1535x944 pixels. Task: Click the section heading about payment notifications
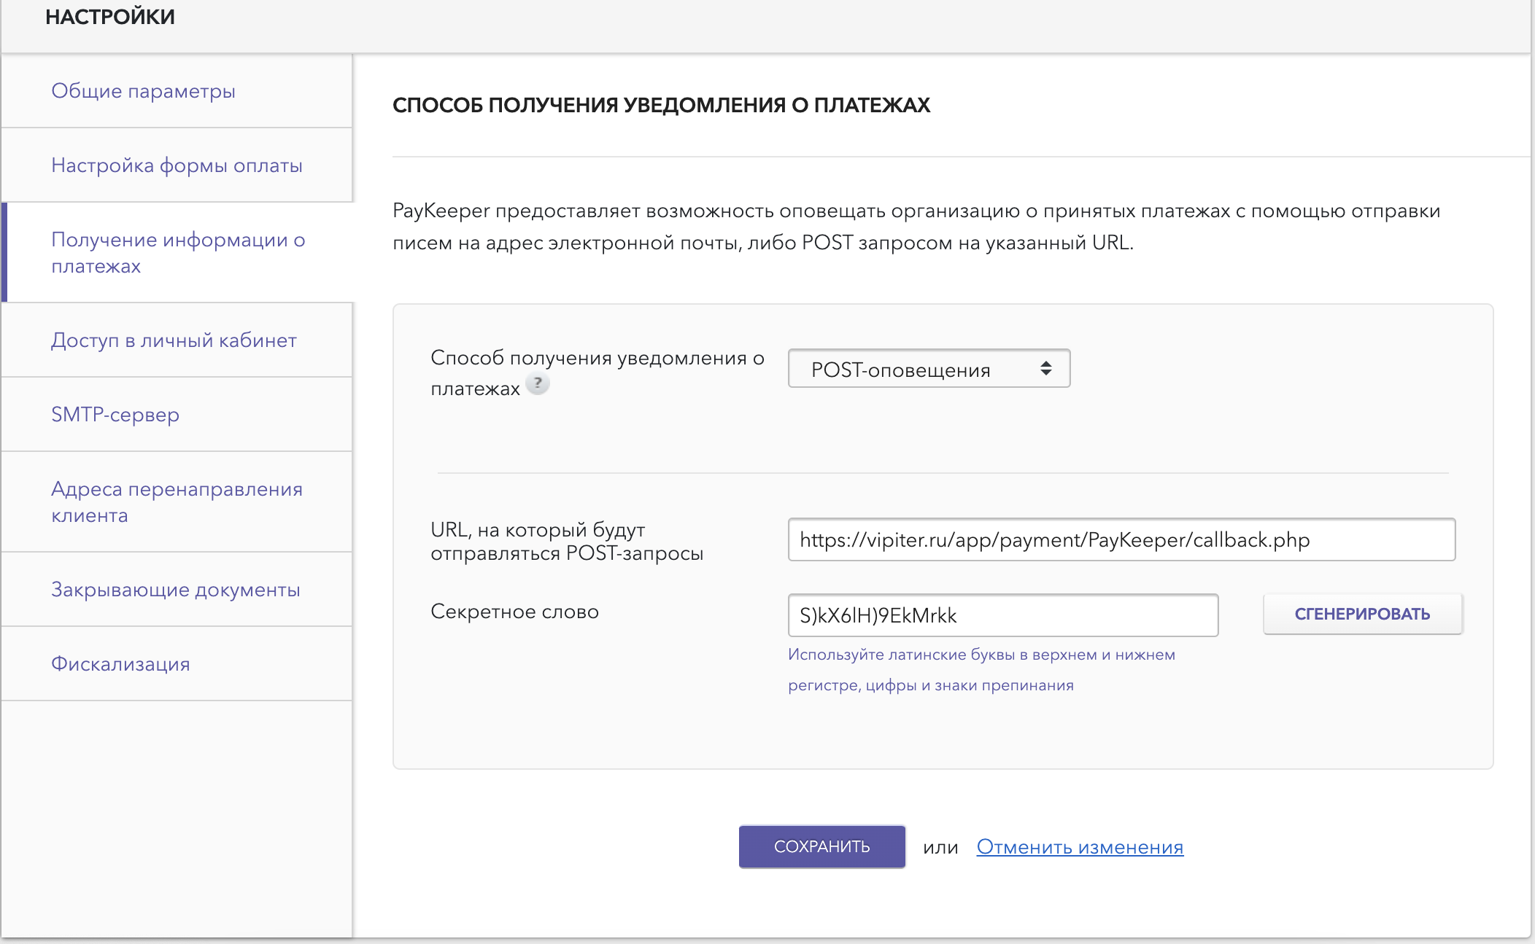(x=661, y=106)
